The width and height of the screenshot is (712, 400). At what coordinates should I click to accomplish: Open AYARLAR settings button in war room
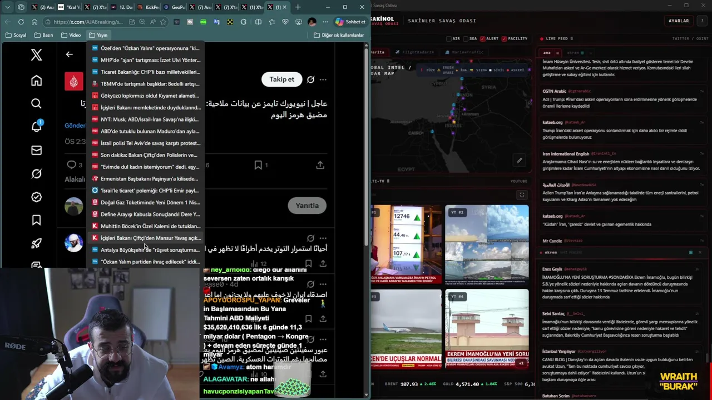coord(679,21)
